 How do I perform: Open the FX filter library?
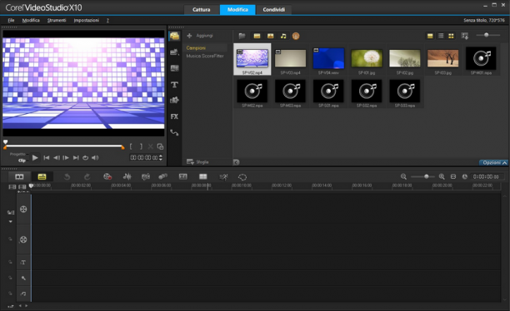(x=174, y=116)
